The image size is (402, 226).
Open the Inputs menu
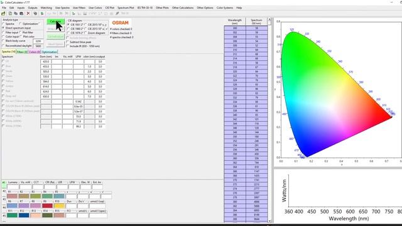(21, 8)
